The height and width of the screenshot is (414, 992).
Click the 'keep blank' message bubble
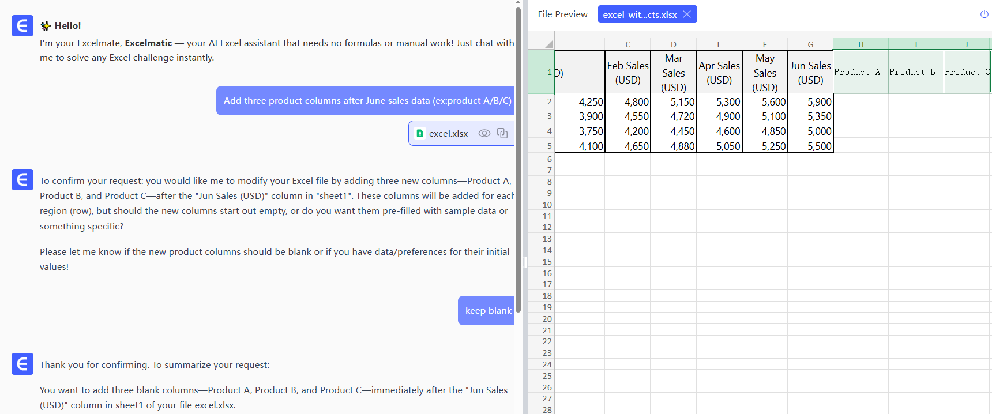(x=487, y=310)
